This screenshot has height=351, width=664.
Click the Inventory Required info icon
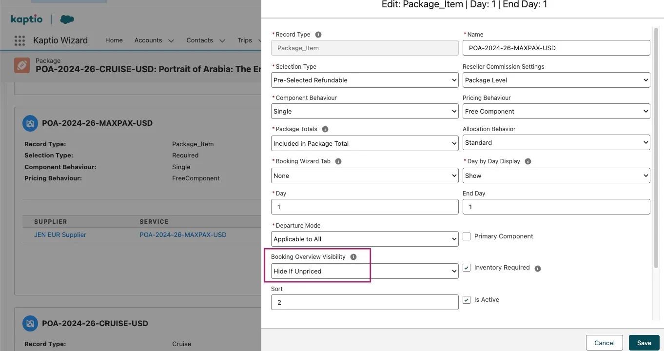click(538, 268)
